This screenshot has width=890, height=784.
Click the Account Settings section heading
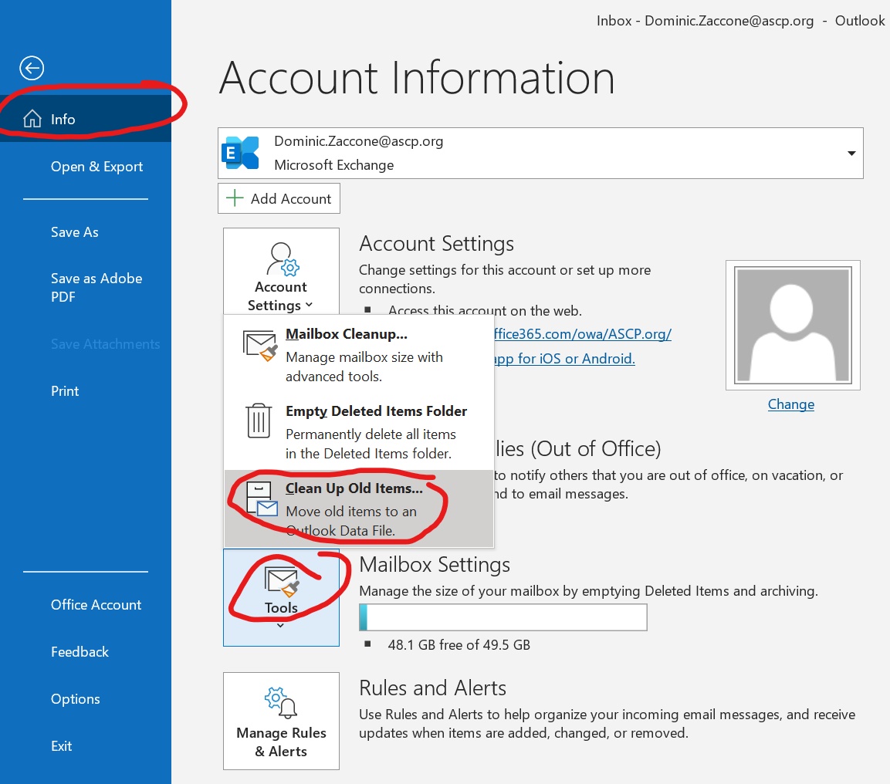point(436,243)
